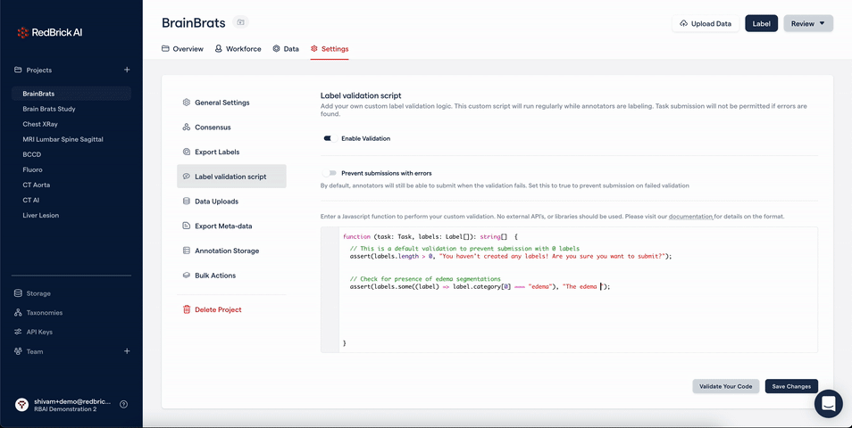Click Validate Your Code button

tap(725, 386)
